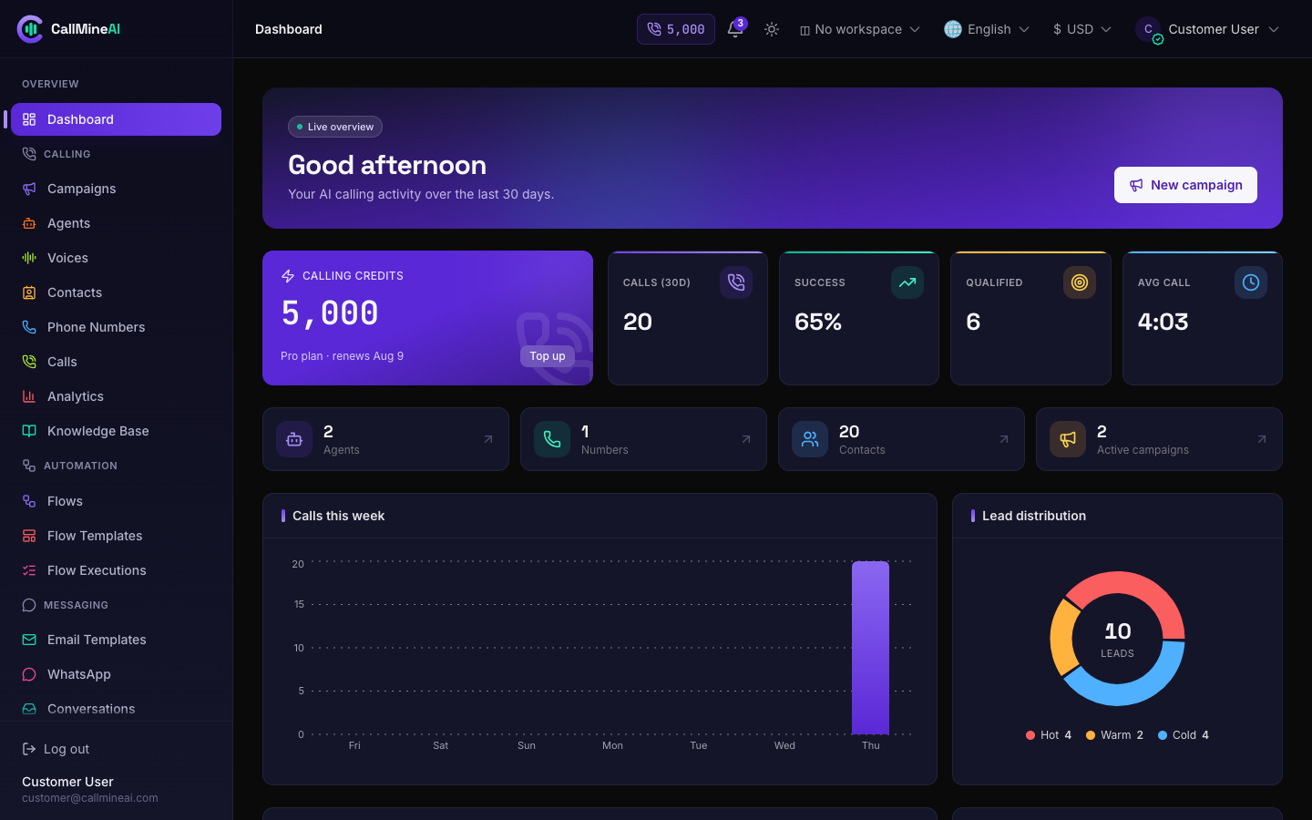Click the globe language icon

pyautogui.click(x=953, y=29)
